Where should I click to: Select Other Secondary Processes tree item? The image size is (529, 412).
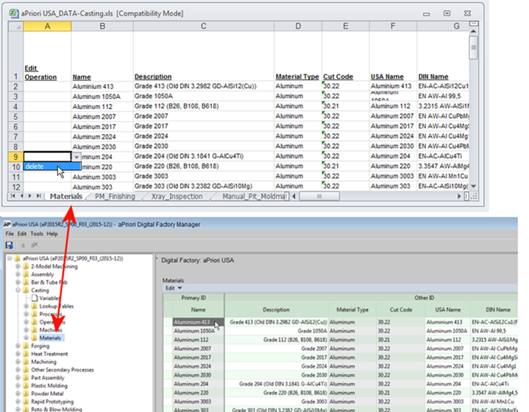tap(63, 370)
